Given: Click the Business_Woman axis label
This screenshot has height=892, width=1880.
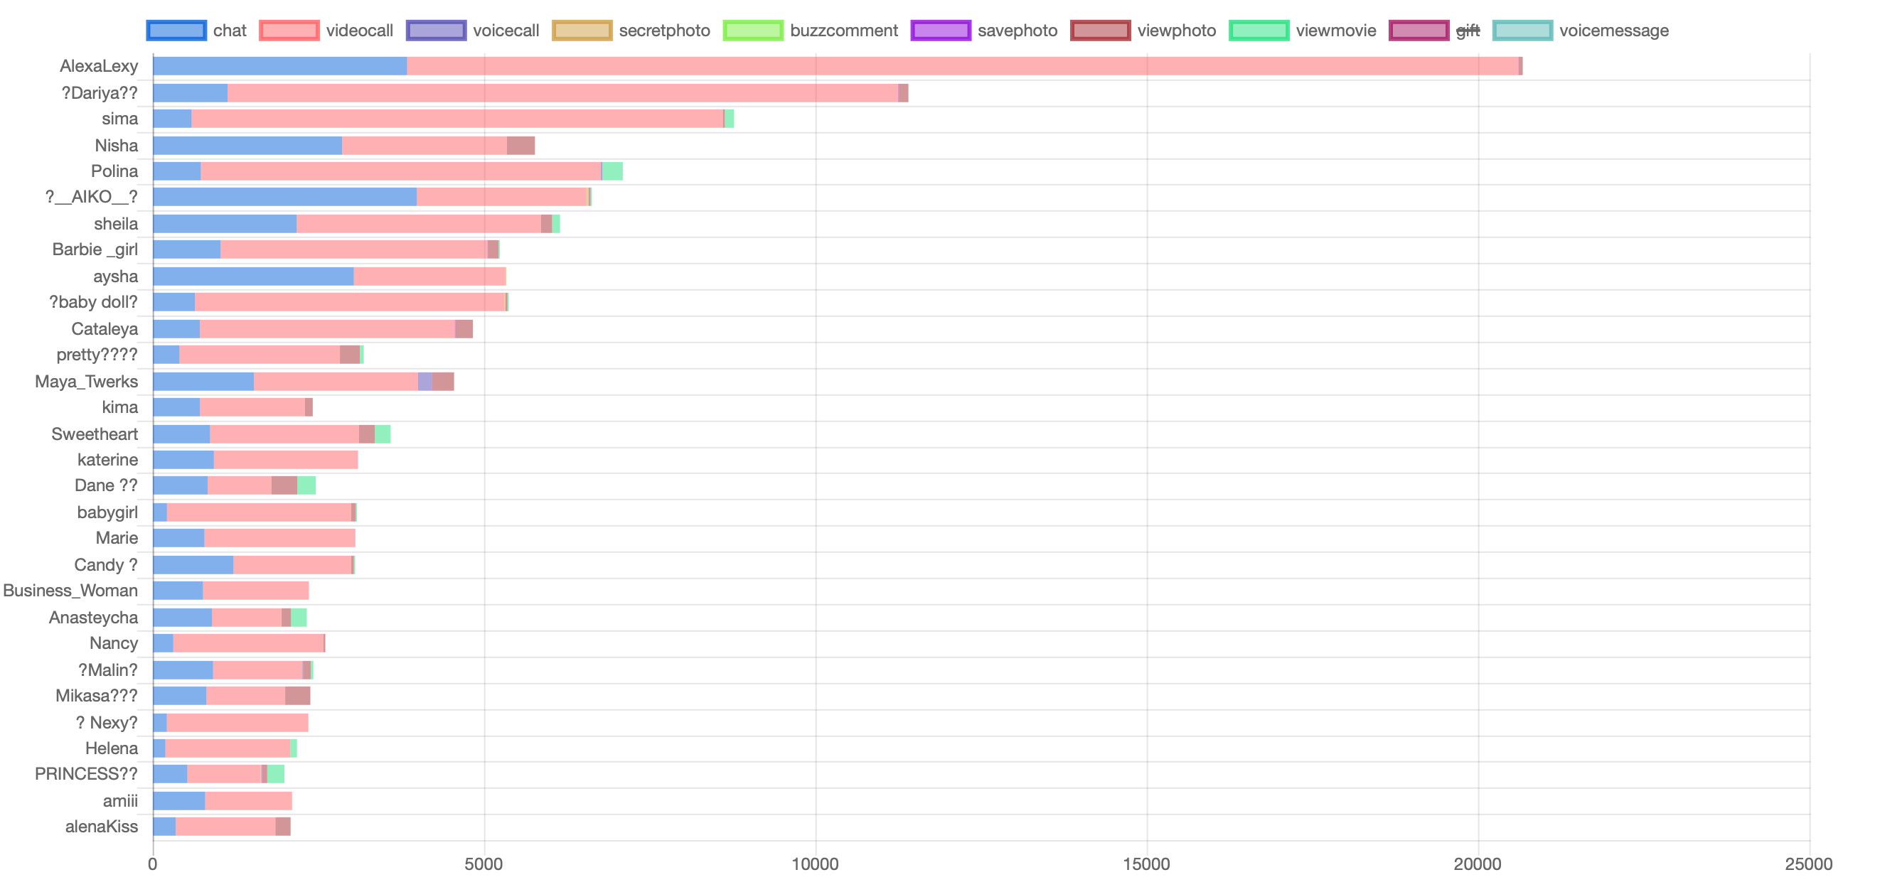Looking at the screenshot, I should pos(70,591).
